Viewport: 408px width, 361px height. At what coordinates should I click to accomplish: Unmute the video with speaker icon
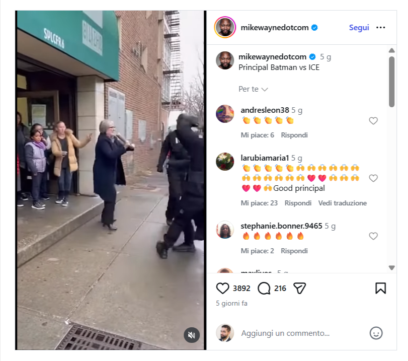click(x=192, y=335)
